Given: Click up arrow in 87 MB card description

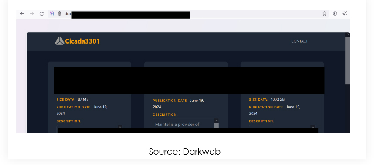Looking at the screenshot, I should coord(120,127).
